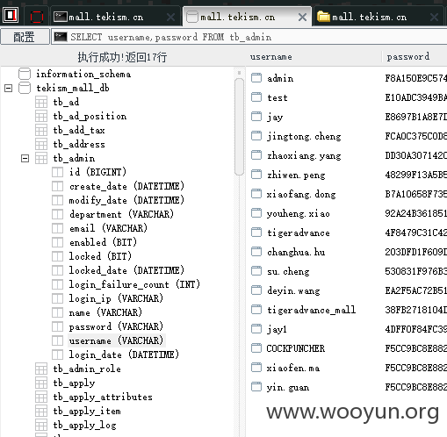The image size is (447, 437).
Task: Click the admin row icon in results
Action: (x=256, y=78)
